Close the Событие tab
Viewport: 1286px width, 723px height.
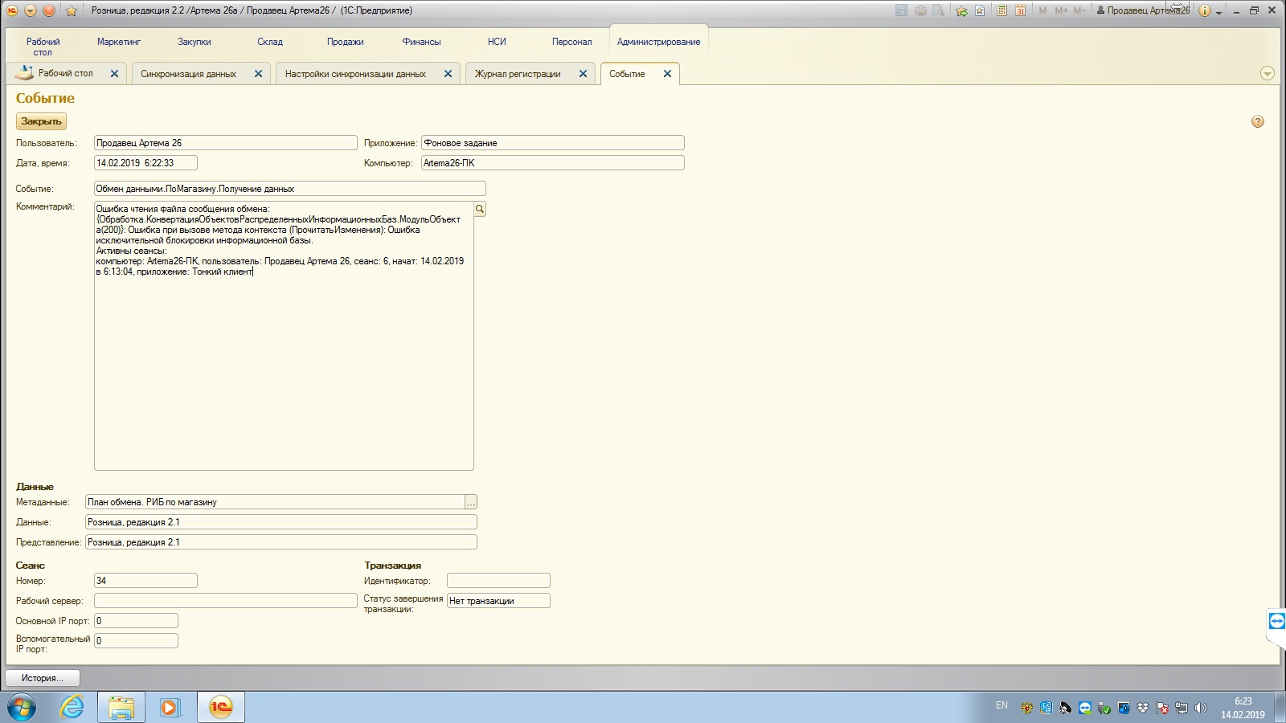coord(667,73)
